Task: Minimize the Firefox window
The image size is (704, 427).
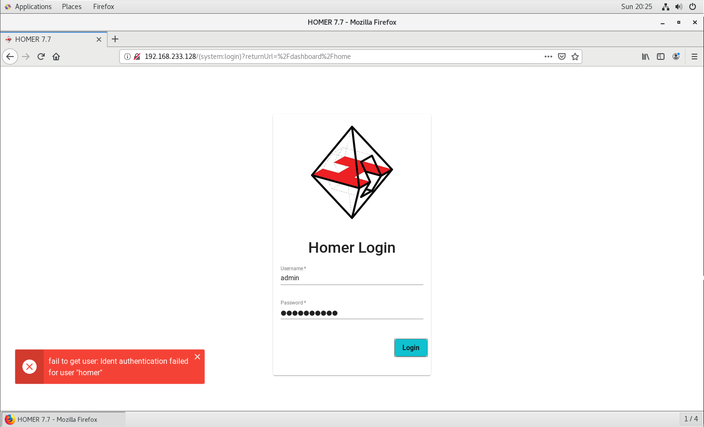Action: (x=663, y=22)
